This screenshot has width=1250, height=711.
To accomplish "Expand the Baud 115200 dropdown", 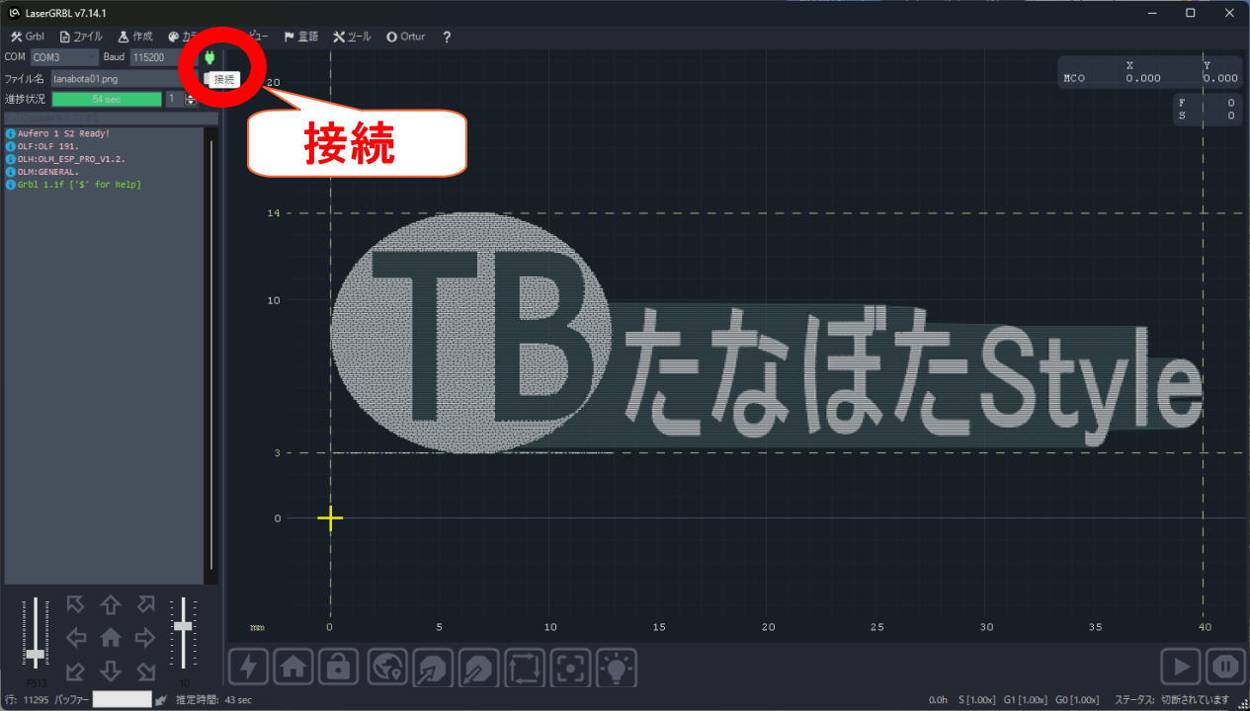I will [x=163, y=57].
